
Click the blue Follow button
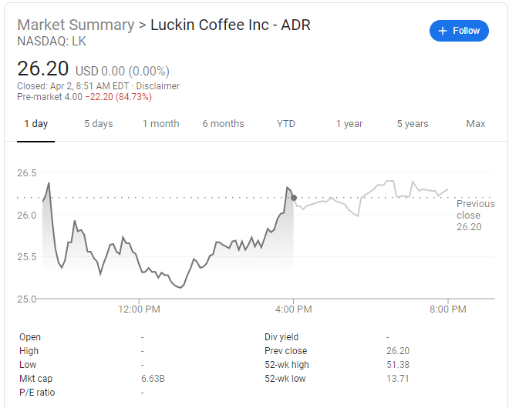459,31
